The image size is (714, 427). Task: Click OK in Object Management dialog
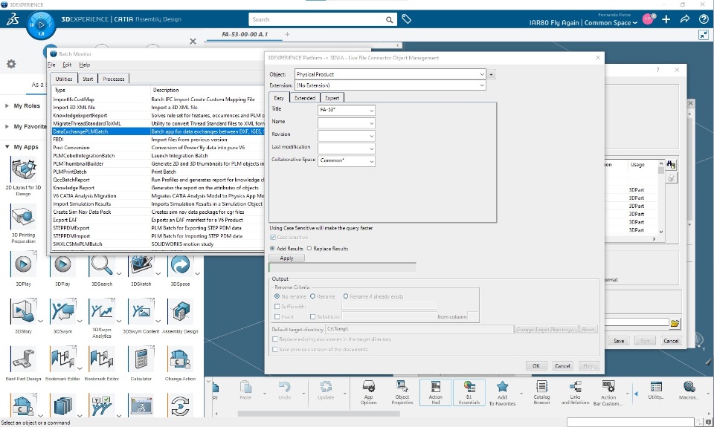tap(536, 365)
